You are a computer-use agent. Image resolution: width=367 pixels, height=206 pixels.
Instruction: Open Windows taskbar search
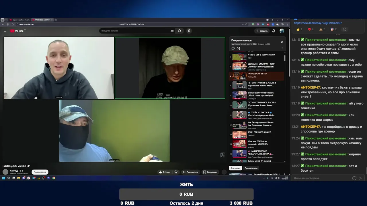[x=9, y=178]
